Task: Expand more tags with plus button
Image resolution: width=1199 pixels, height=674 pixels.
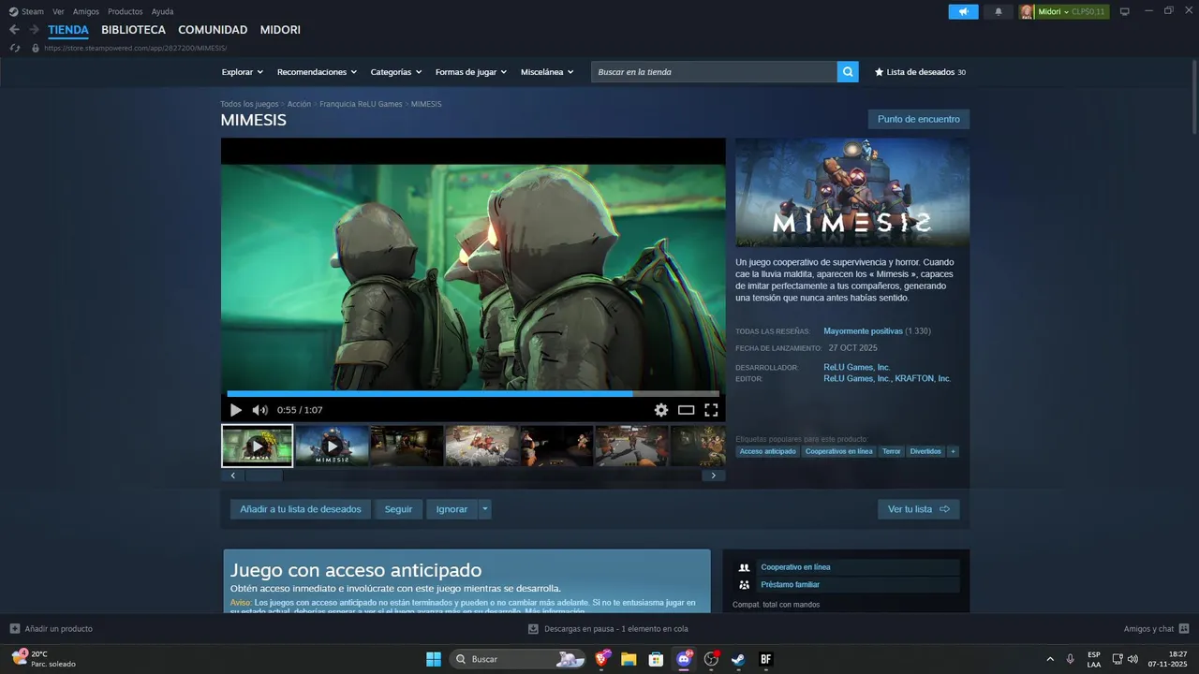Action: coord(953,451)
